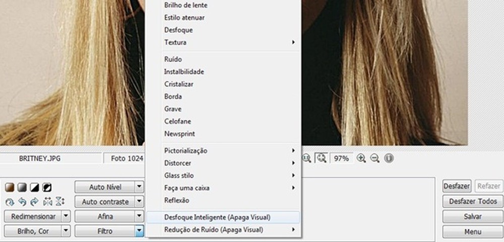Open the Auto contraste dropdown arrow
504x242 pixels.
pyautogui.click(x=139, y=202)
